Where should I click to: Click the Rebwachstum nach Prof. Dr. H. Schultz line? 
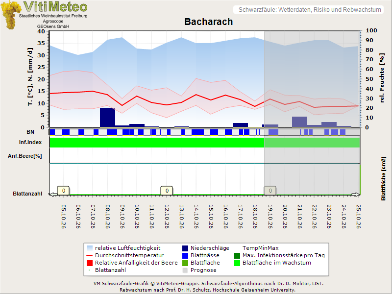[207, 290]
